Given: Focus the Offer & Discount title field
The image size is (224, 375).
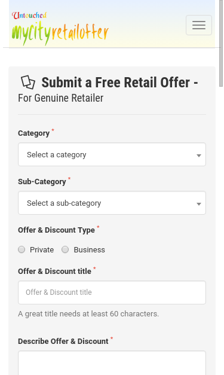Looking at the screenshot, I should 112,292.
